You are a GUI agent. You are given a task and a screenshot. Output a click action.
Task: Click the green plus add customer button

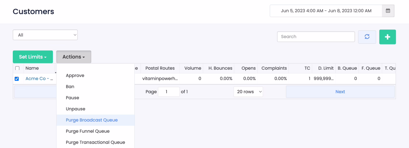pos(388,37)
